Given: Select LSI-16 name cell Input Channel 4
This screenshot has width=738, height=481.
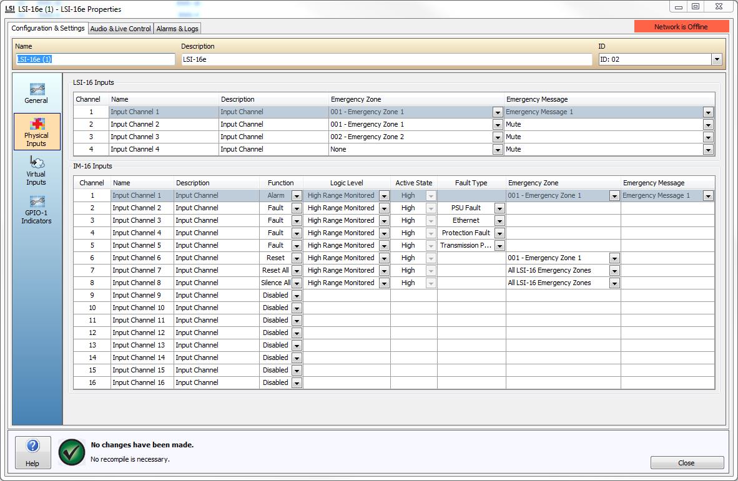Looking at the screenshot, I should point(164,149).
